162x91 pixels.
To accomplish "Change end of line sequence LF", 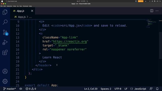I will tap(126, 89).
